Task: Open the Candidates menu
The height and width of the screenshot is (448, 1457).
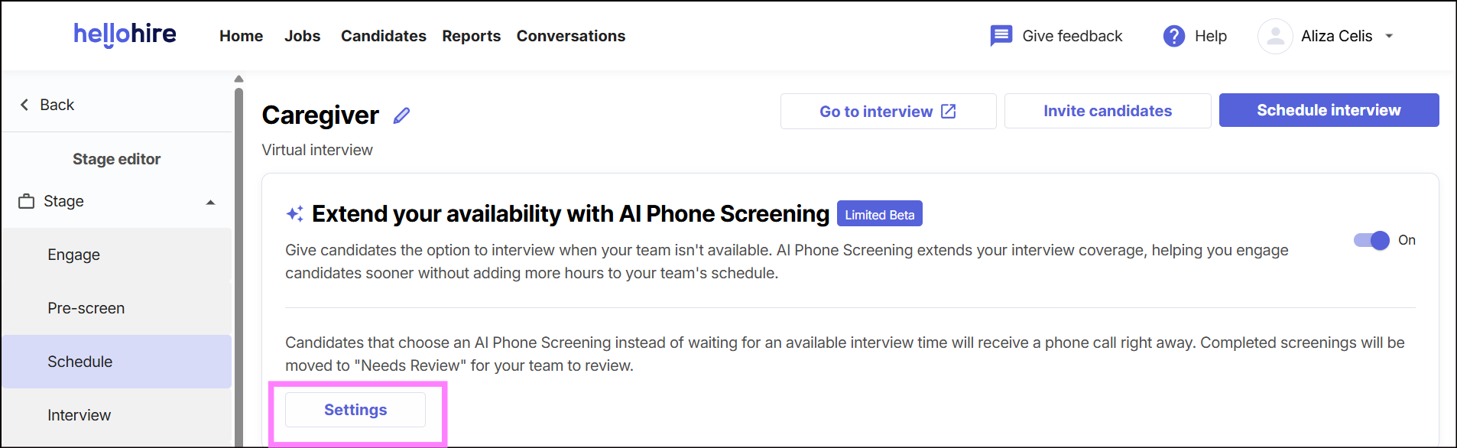Action: [x=384, y=36]
